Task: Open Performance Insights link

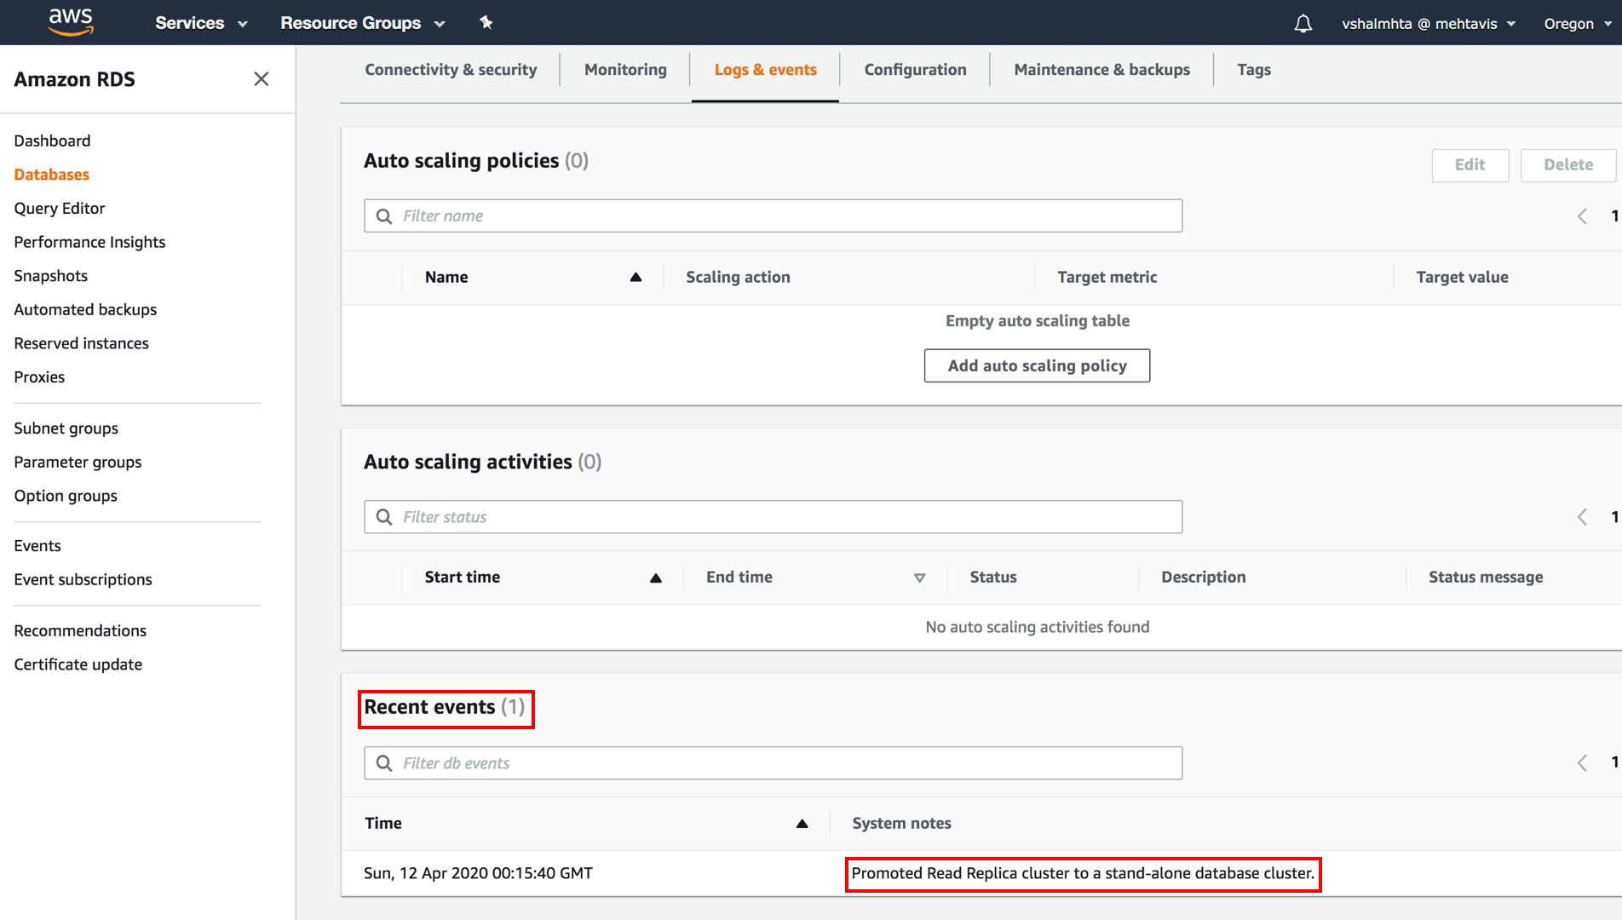Action: pos(89,242)
